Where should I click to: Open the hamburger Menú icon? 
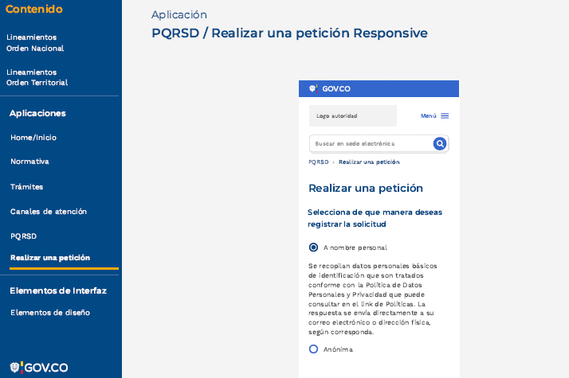coord(445,116)
